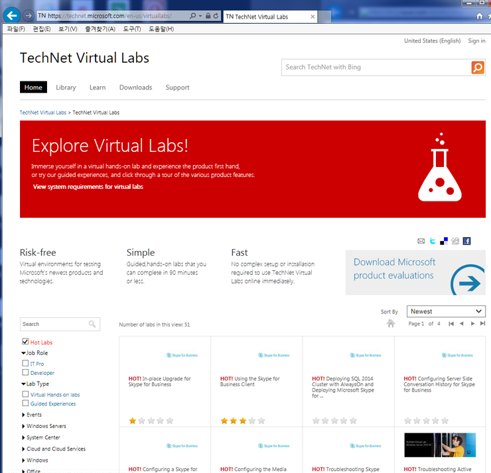Expand the Windows Servers filter group
Image resolution: width=491 pixels, height=473 pixels.
(x=23, y=426)
